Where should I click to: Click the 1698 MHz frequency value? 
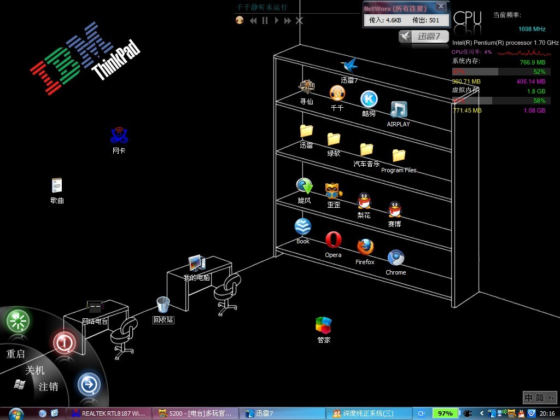[x=532, y=29]
